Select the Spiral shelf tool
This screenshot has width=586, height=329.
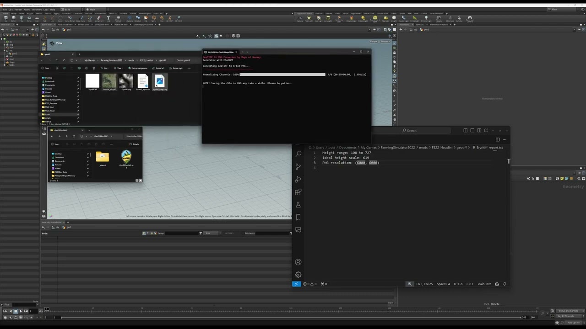[x=154, y=19]
